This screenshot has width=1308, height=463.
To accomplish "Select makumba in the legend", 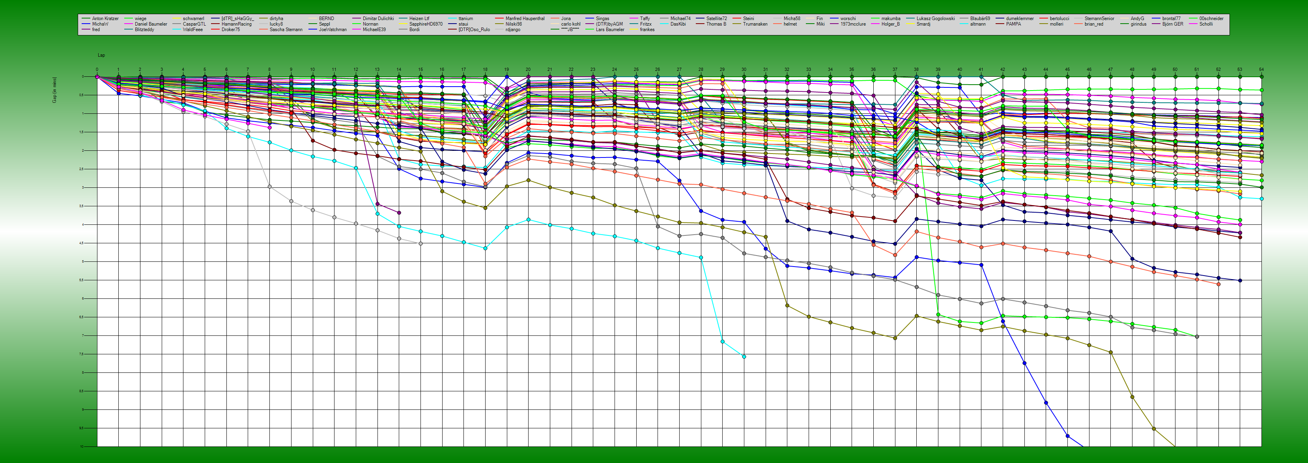I will [x=891, y=19].
